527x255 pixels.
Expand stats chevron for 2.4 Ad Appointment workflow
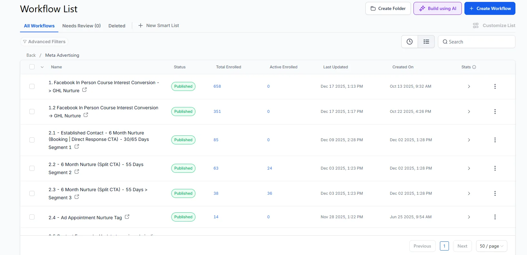pyautogui.click(x=469, y=217)
